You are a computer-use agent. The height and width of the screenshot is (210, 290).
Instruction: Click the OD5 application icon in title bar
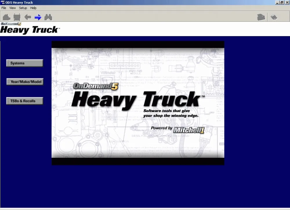pyautogui.click(x=3, y=2)
